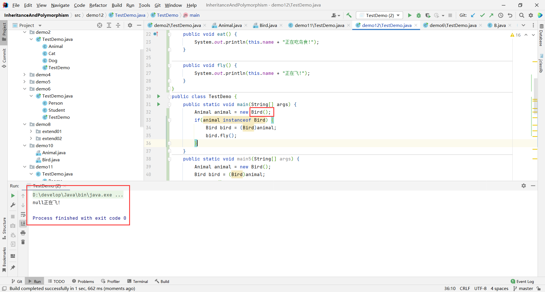Open IDE settings gear in top toolbar
The height and width of the screenshot is (292, 545).
click(531, 15)
